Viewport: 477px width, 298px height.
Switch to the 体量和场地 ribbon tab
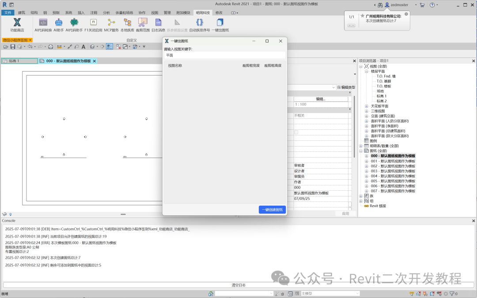point(124,13)
